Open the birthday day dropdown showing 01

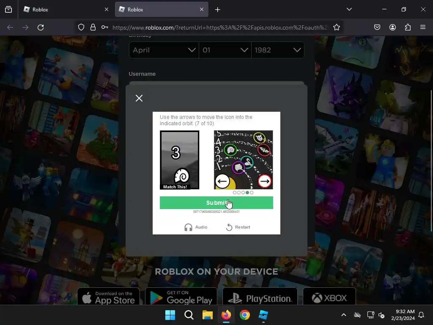click(x=225, y=50)
